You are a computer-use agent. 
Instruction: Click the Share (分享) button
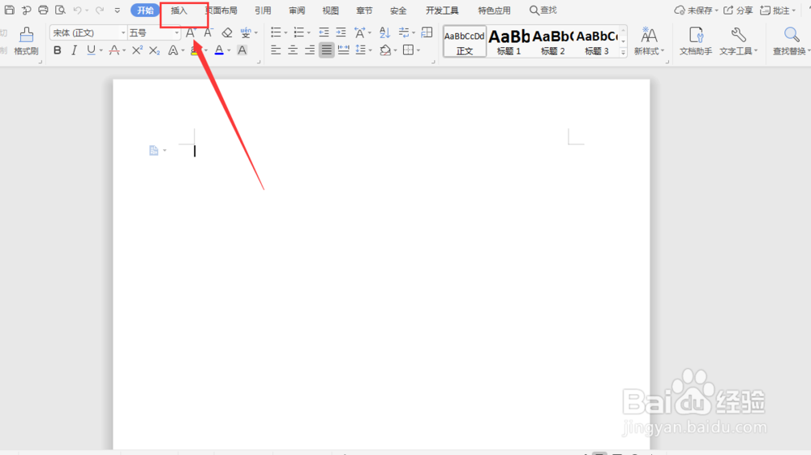738,10
